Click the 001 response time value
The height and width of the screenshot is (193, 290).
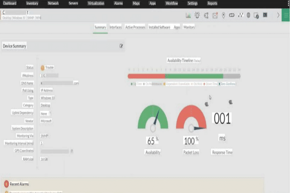pos(222,118)
